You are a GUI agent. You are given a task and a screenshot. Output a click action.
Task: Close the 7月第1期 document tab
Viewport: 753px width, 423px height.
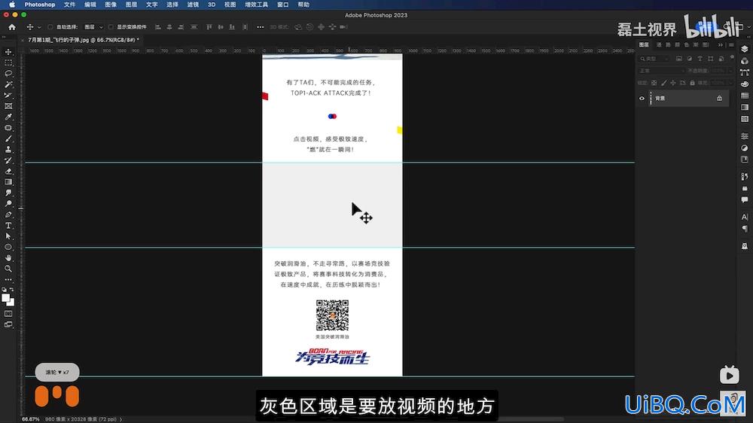coord(23,41)
